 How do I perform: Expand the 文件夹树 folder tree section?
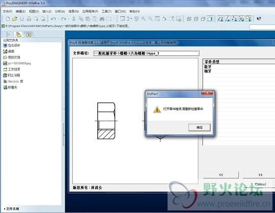[x=11, y=209]
